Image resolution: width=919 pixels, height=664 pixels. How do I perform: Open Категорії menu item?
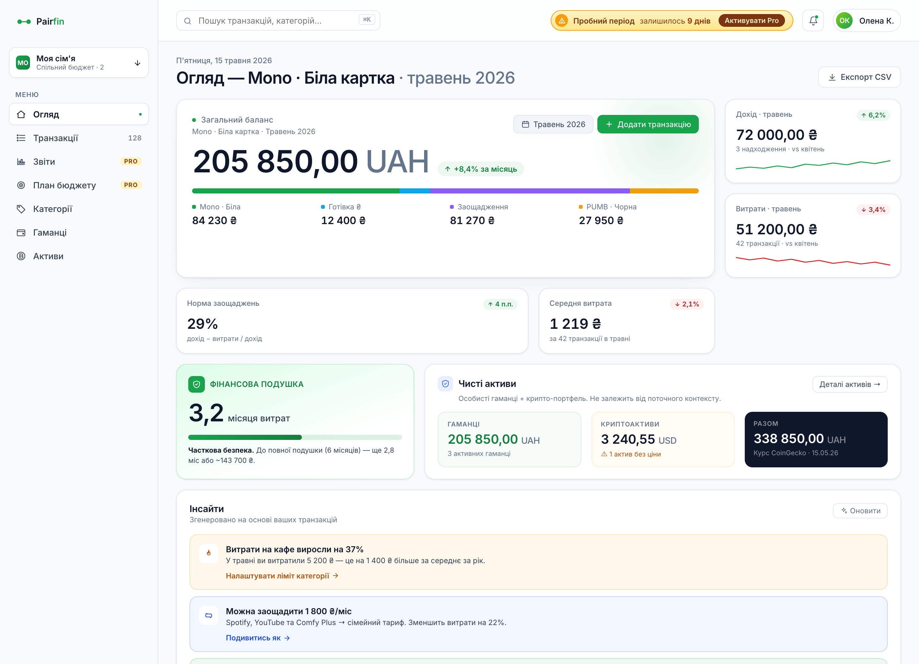[x=78, y=209]
